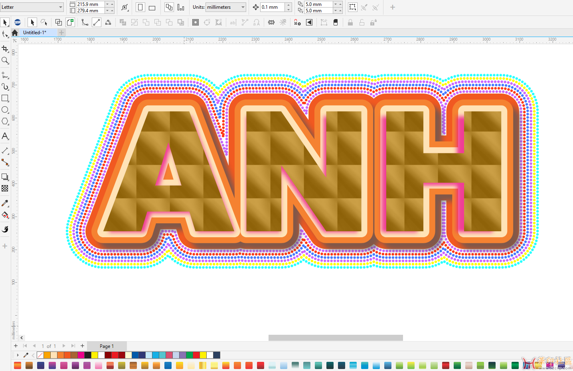Switch to the Page 1 tab
Viewport: 573px width, 371px height.
point(107,346)
